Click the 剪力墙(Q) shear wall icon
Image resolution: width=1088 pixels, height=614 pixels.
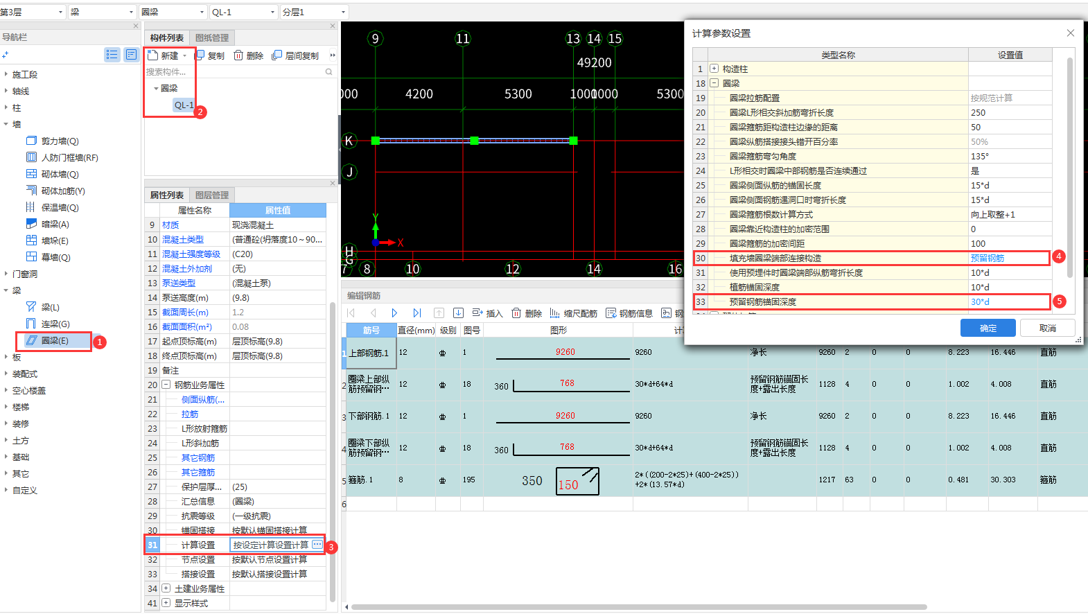pos(31,141)
